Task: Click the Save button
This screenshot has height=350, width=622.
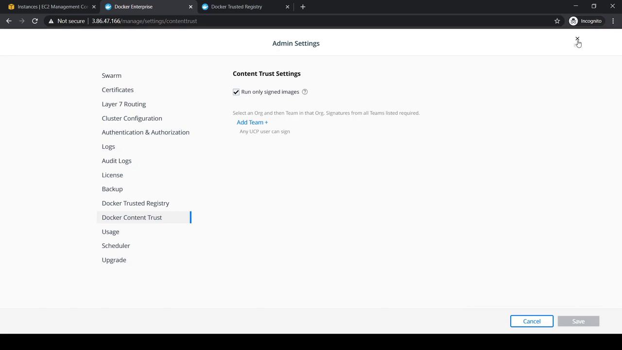Action: [578, 321]
